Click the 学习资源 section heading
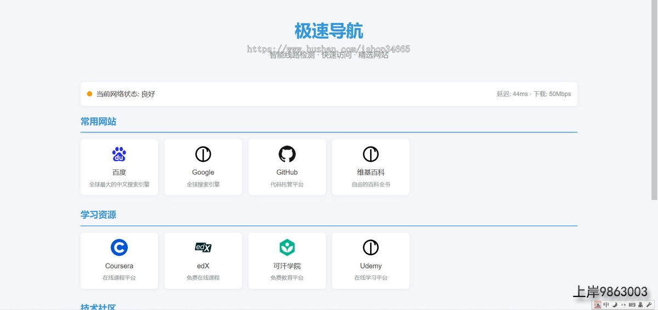 pos(98,215)
